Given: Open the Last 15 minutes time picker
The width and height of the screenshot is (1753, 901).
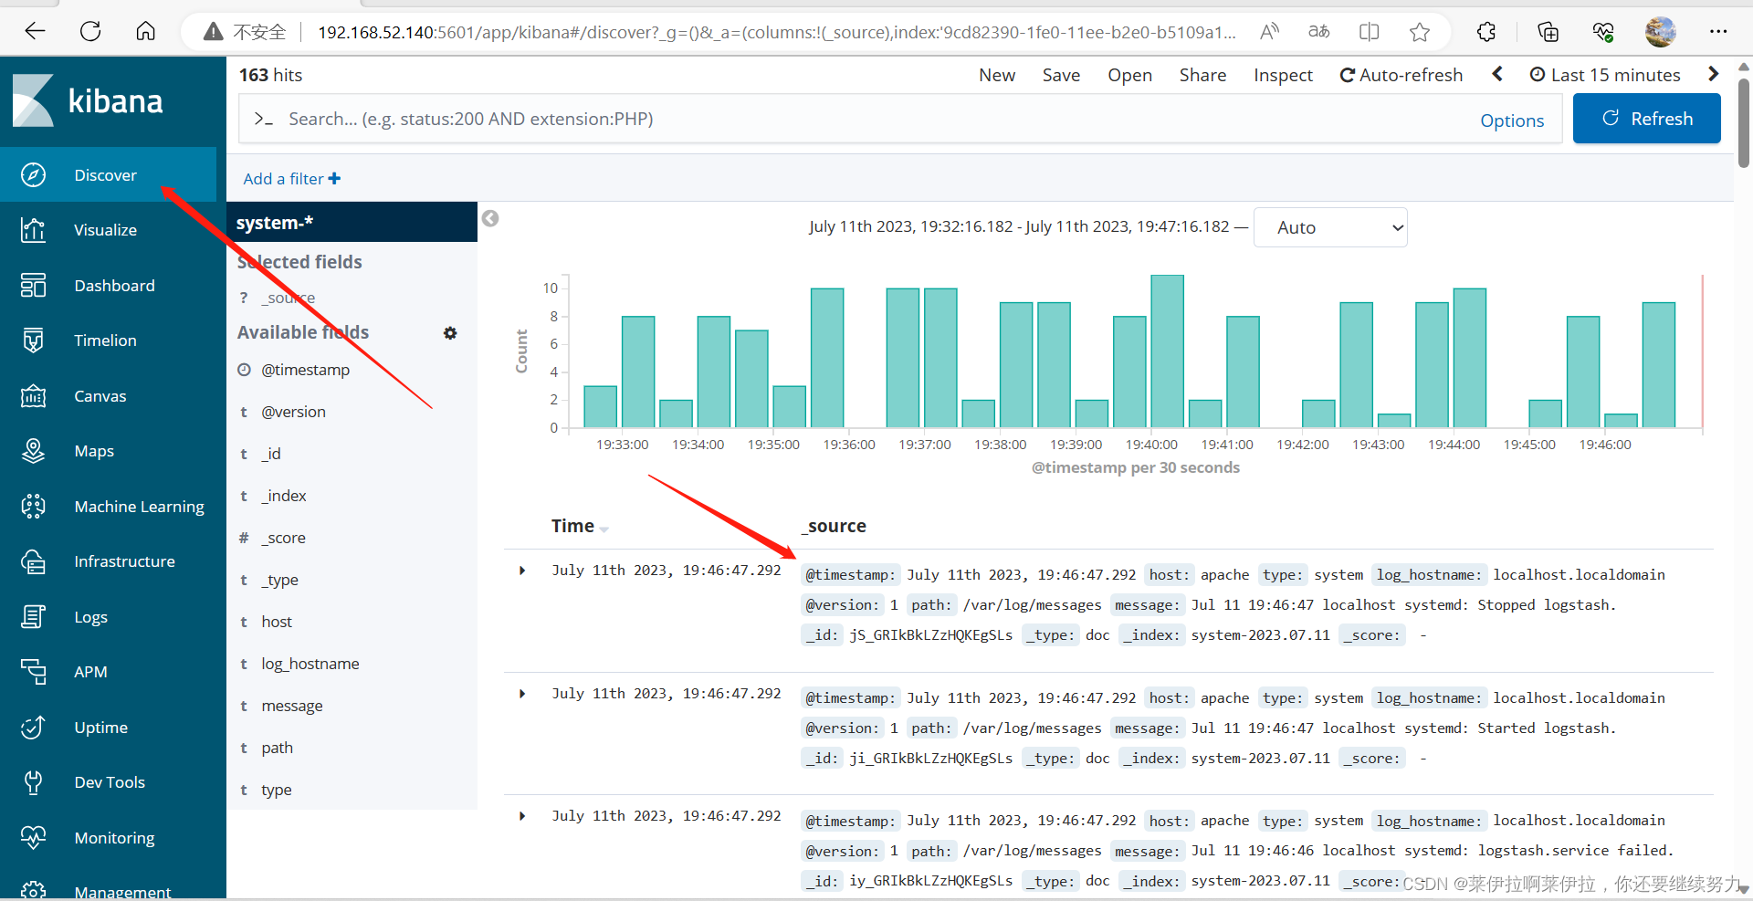Looking at the screenshot, I should click(x=1605, y=75).
